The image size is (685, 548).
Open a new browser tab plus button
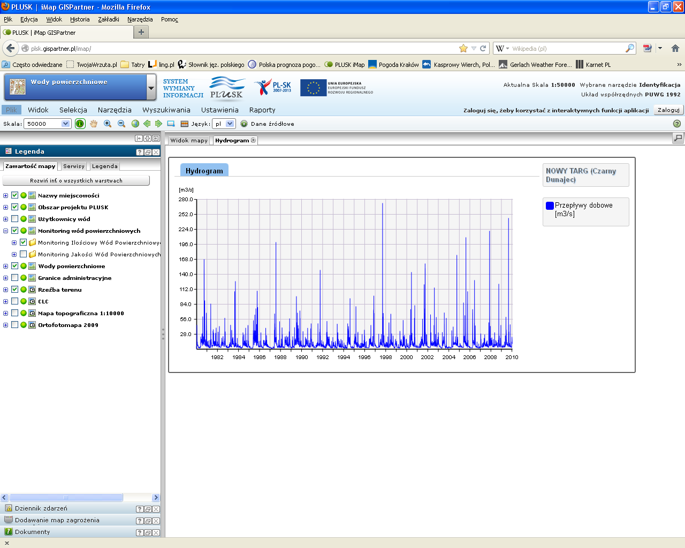point(141,32)
